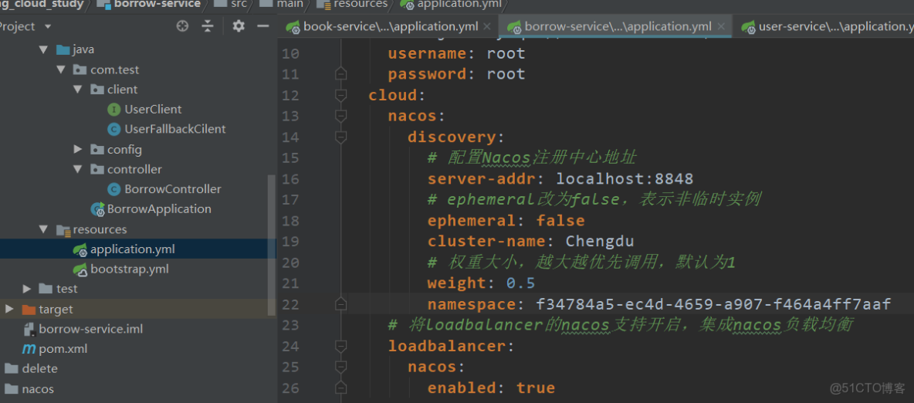Image resolution: width=914 pixels, height=403 pixels.
Task: Click the enabled value true
Action: coord(535,388)
